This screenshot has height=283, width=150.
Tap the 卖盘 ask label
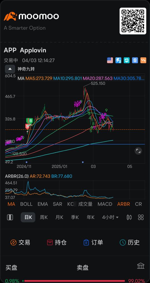pos(83,268)
